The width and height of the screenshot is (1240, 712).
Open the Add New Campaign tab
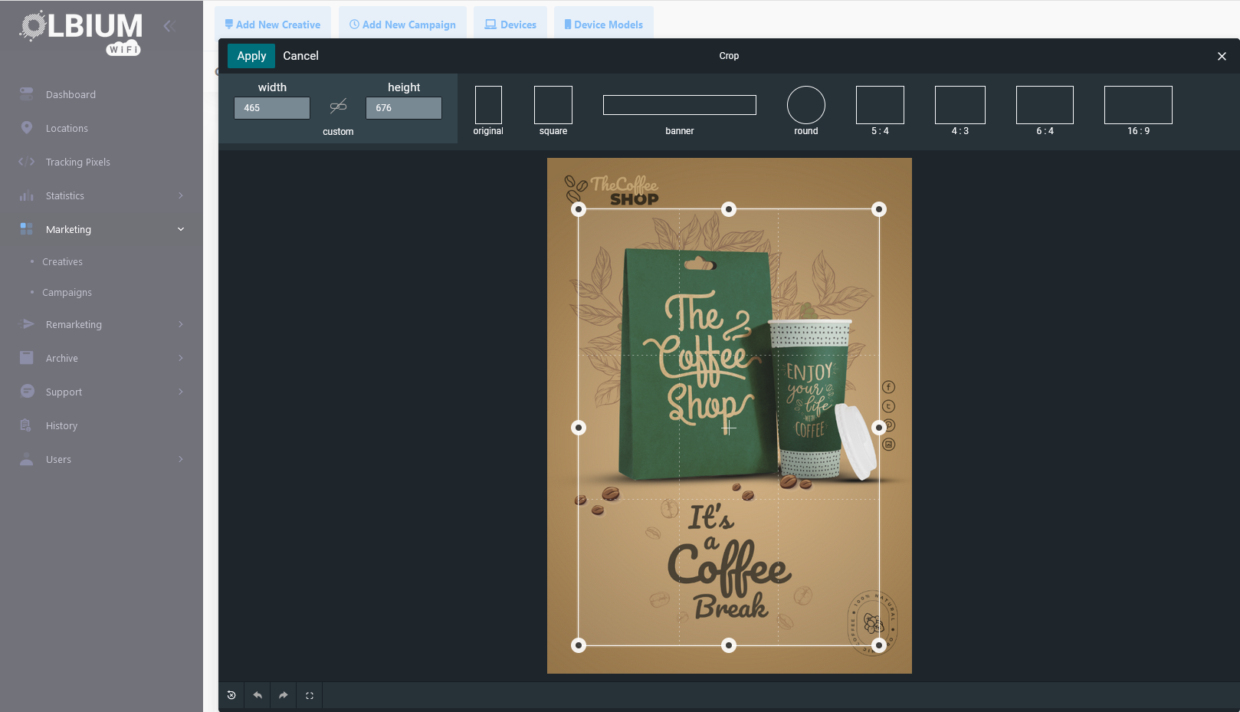402,25
